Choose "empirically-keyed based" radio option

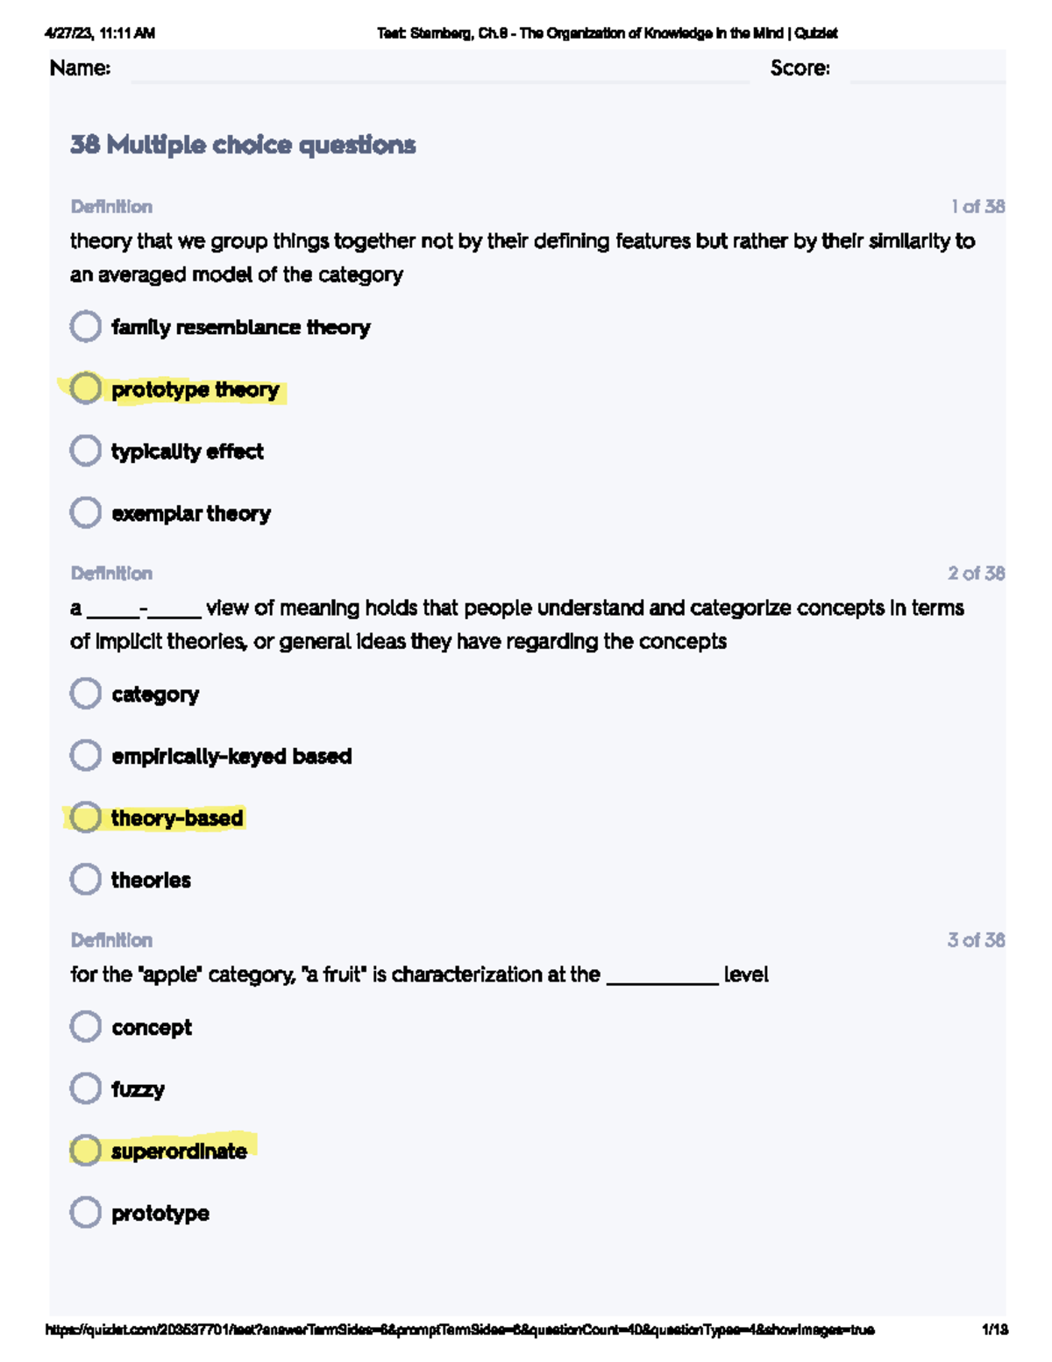[86, 755]
